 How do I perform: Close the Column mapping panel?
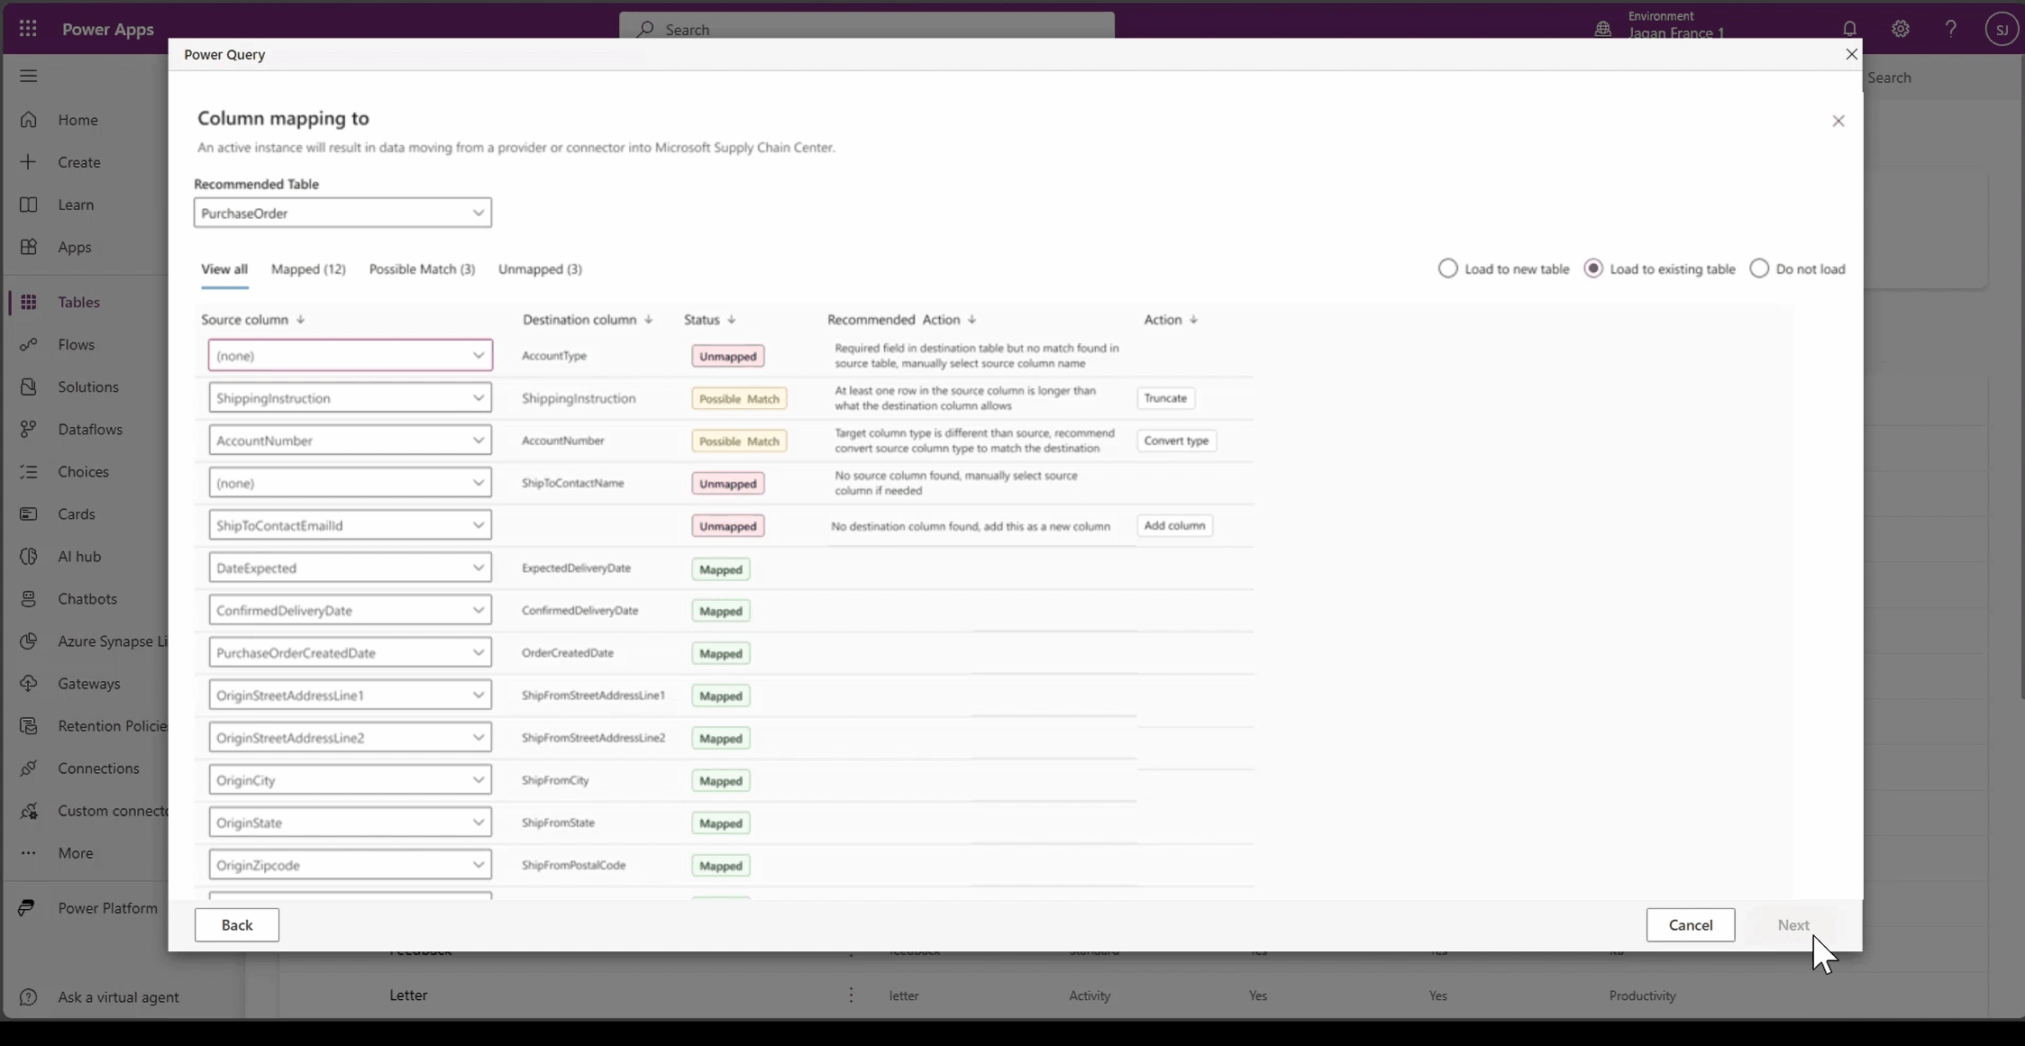coord(1838,121)
